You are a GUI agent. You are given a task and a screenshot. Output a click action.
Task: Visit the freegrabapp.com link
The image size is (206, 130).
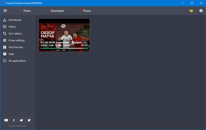click(x=18, y=126)
